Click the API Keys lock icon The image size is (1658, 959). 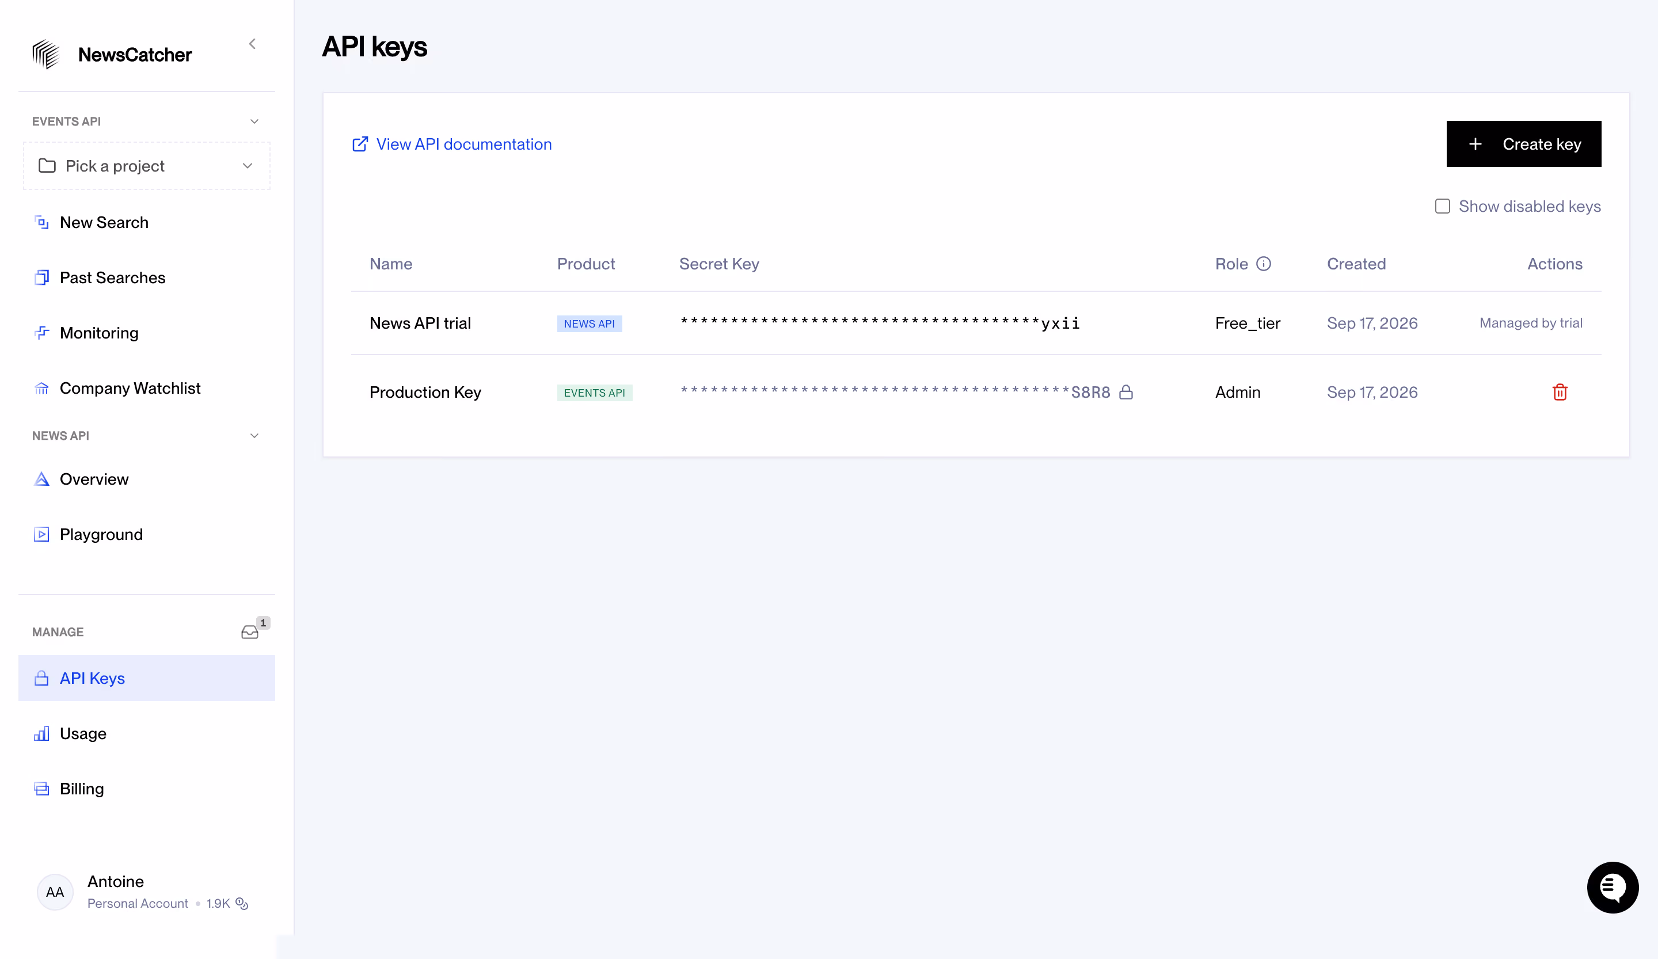(x=41, y=678)
